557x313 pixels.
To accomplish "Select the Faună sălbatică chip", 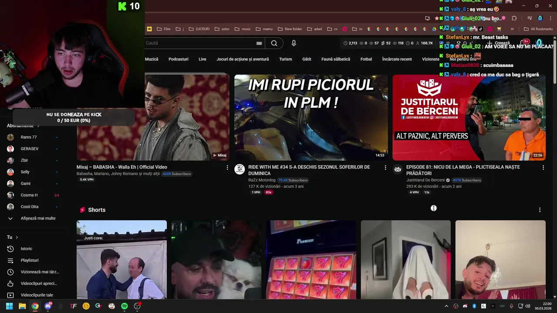I will click(336, 59).
